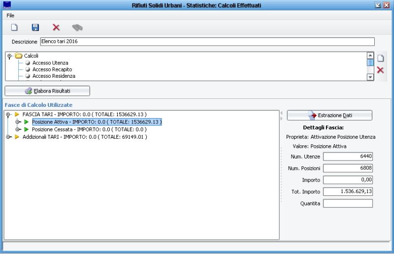The image size is (394, 254).
Task: Expand the Addizionali TARI node
Action: [8, 137]
